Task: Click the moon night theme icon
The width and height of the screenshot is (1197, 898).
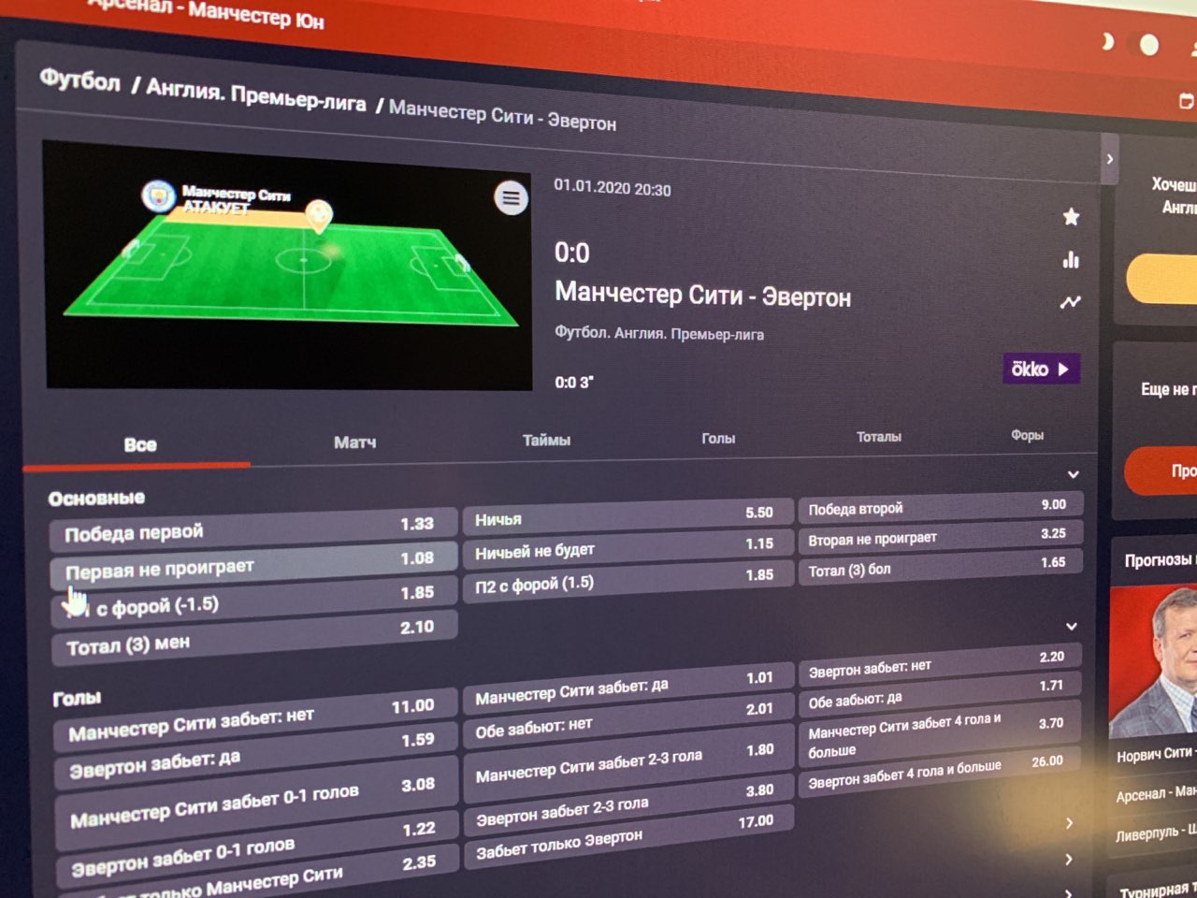Action: [1107, 41]
